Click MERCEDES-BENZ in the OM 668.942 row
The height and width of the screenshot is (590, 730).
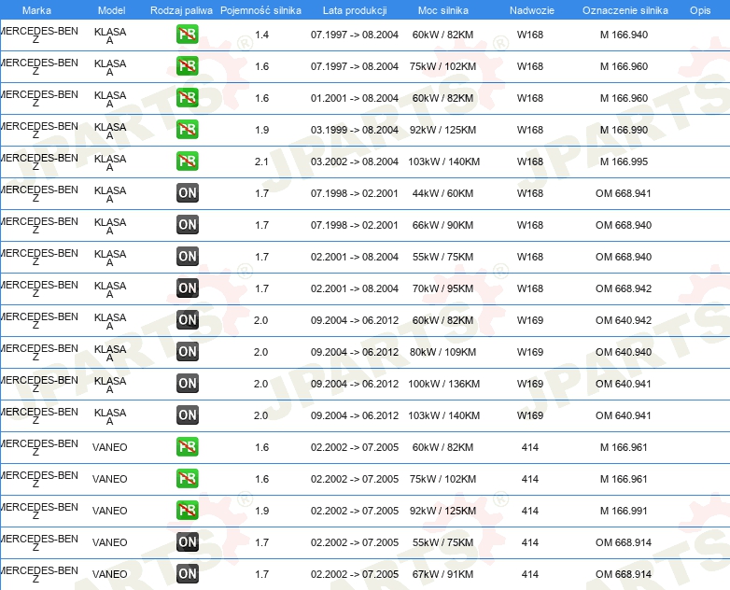coord(39,288)
